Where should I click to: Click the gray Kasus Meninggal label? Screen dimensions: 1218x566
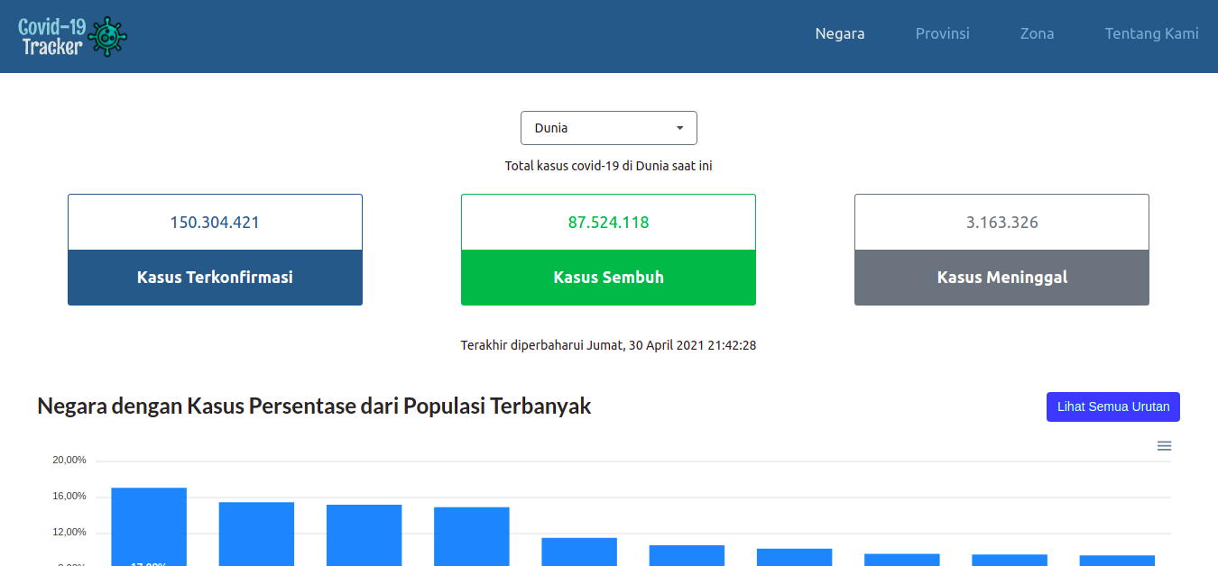pyautogui.click(x=1001, y=278)
